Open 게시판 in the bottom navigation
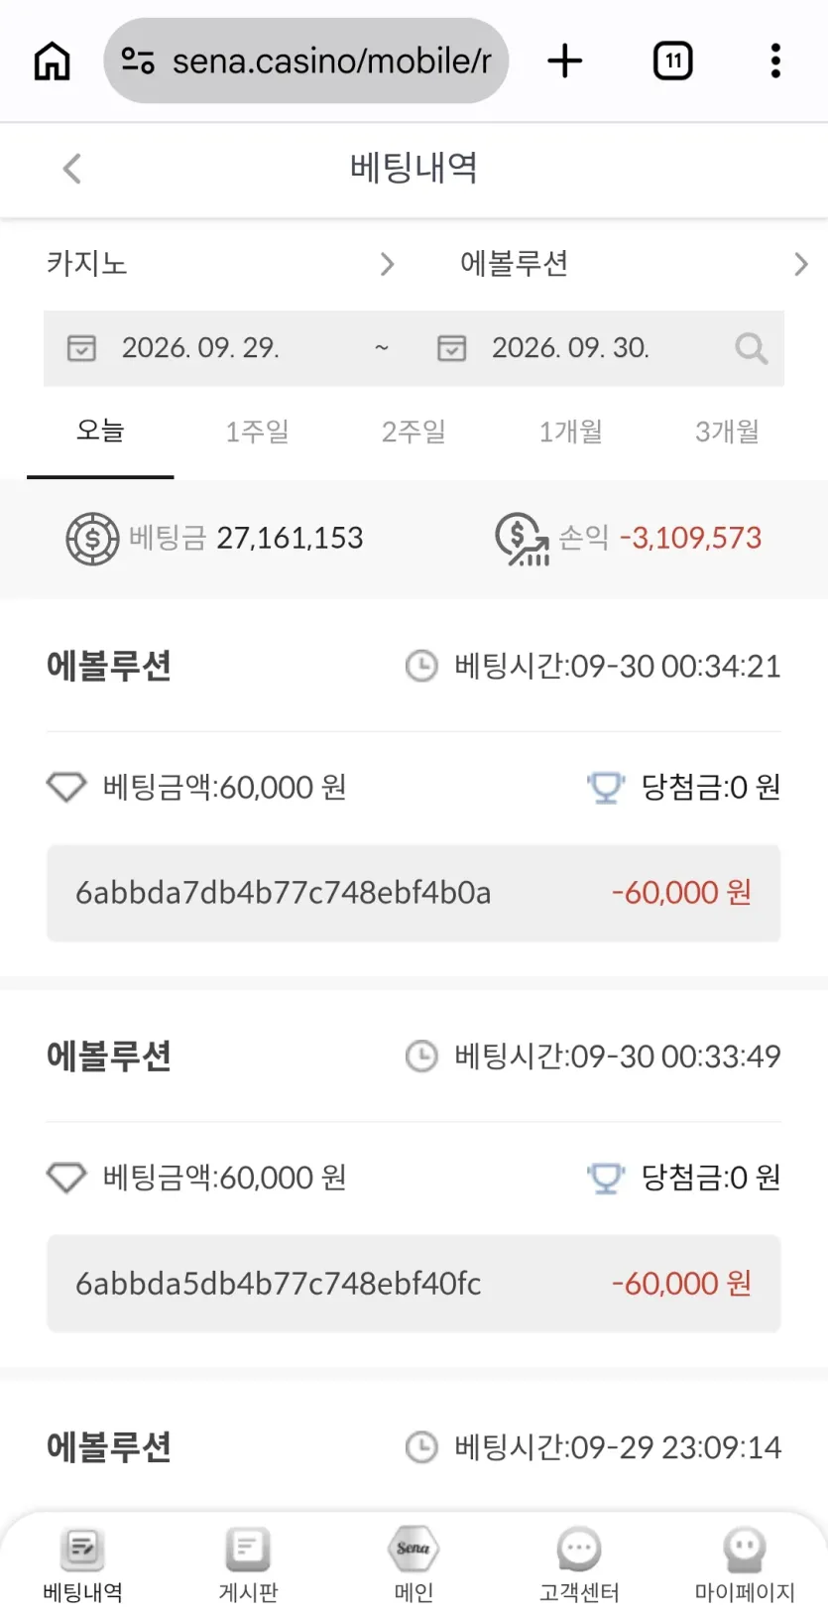 coord(248,1565)
